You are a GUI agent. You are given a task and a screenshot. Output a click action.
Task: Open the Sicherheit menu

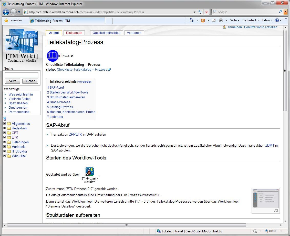(251, 20)
